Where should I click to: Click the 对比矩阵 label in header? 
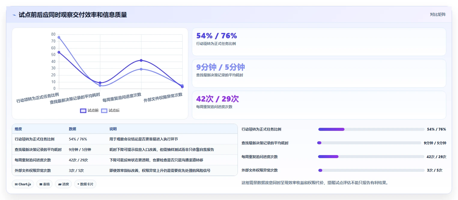(438, 14)
